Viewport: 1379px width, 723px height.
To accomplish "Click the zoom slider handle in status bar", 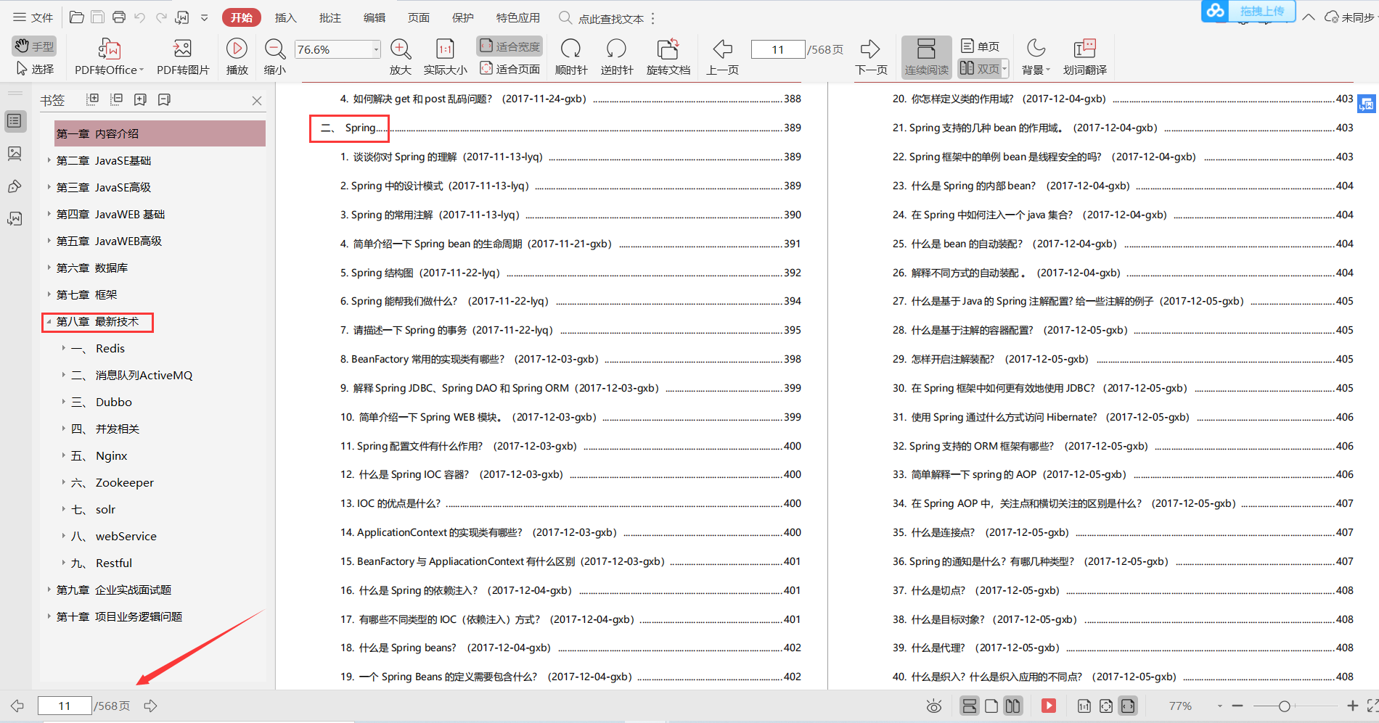I will tap(1284, 706).
